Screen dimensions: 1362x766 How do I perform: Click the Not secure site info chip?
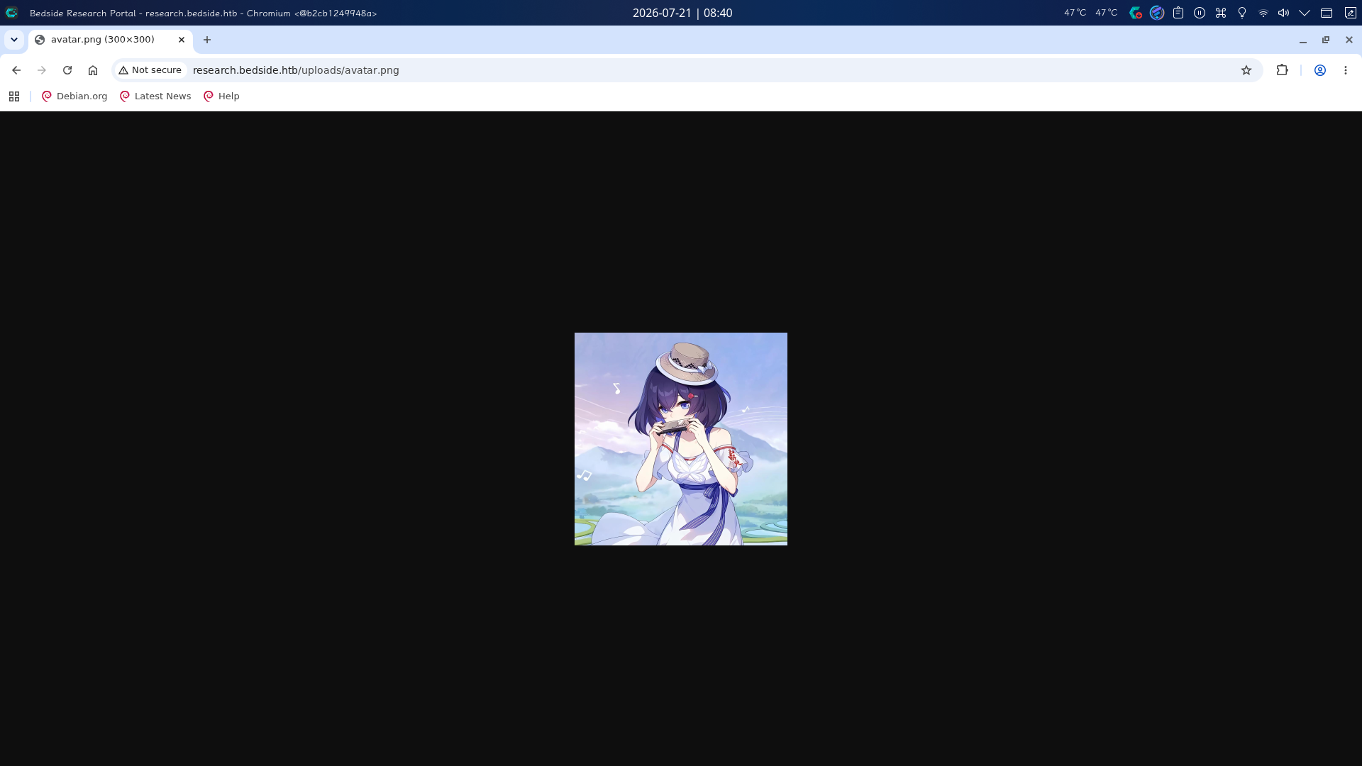150,70
